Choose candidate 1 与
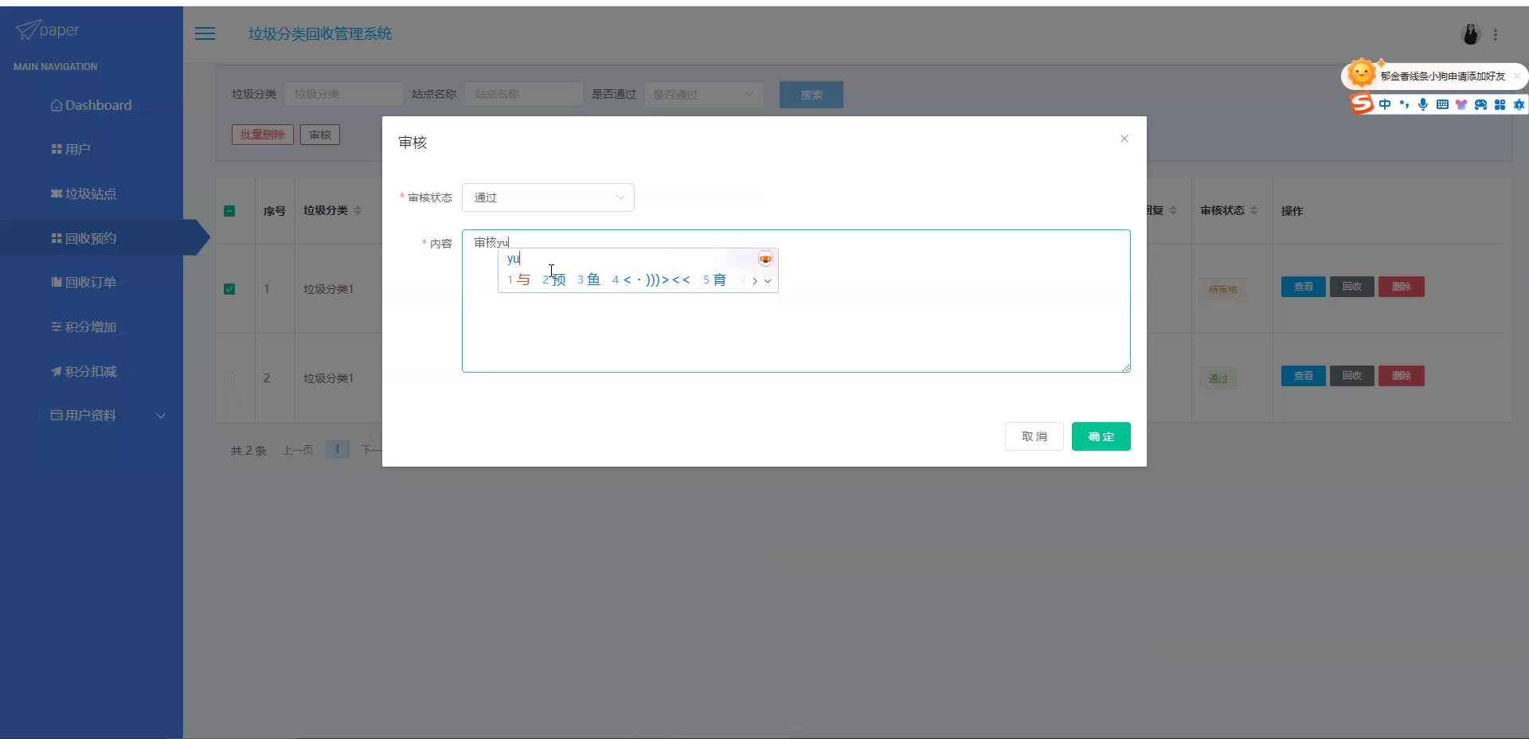Screen dimensions: 1529x739 tap(519, 280)
